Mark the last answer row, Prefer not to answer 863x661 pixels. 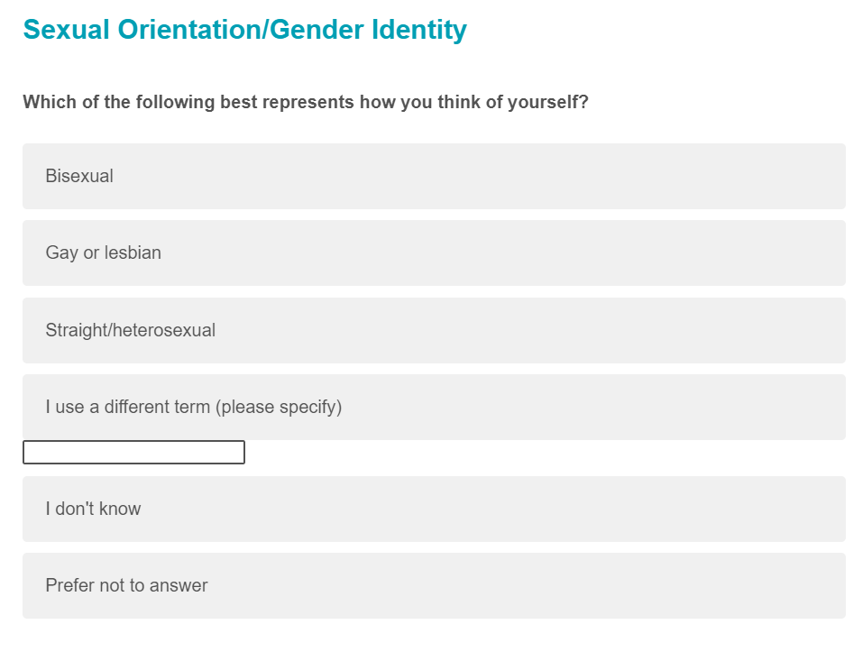[433, 585]
